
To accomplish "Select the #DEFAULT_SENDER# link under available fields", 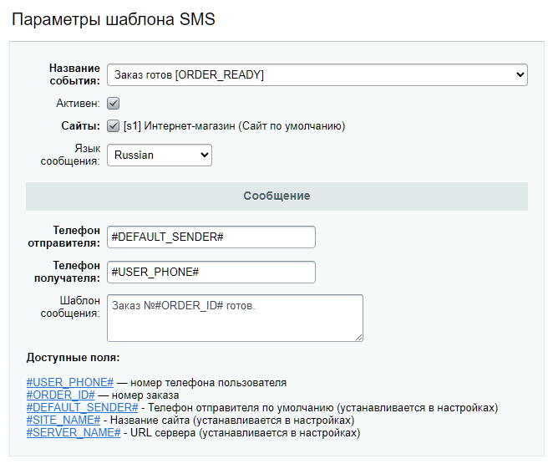I will point(82,408).
